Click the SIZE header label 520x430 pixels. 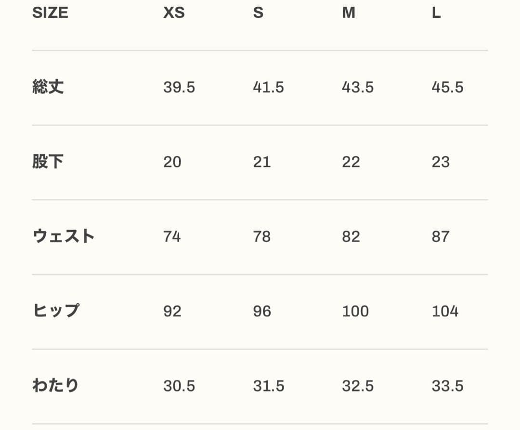(50, 13)
